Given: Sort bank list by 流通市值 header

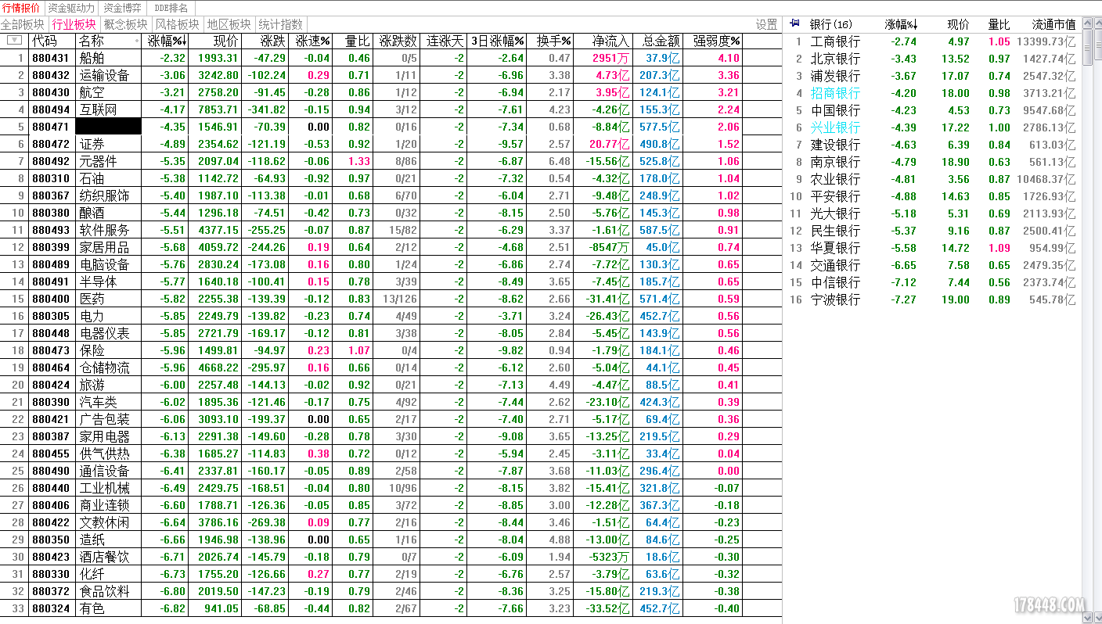Looking at the screenshot, I should tap(1053, 24).
